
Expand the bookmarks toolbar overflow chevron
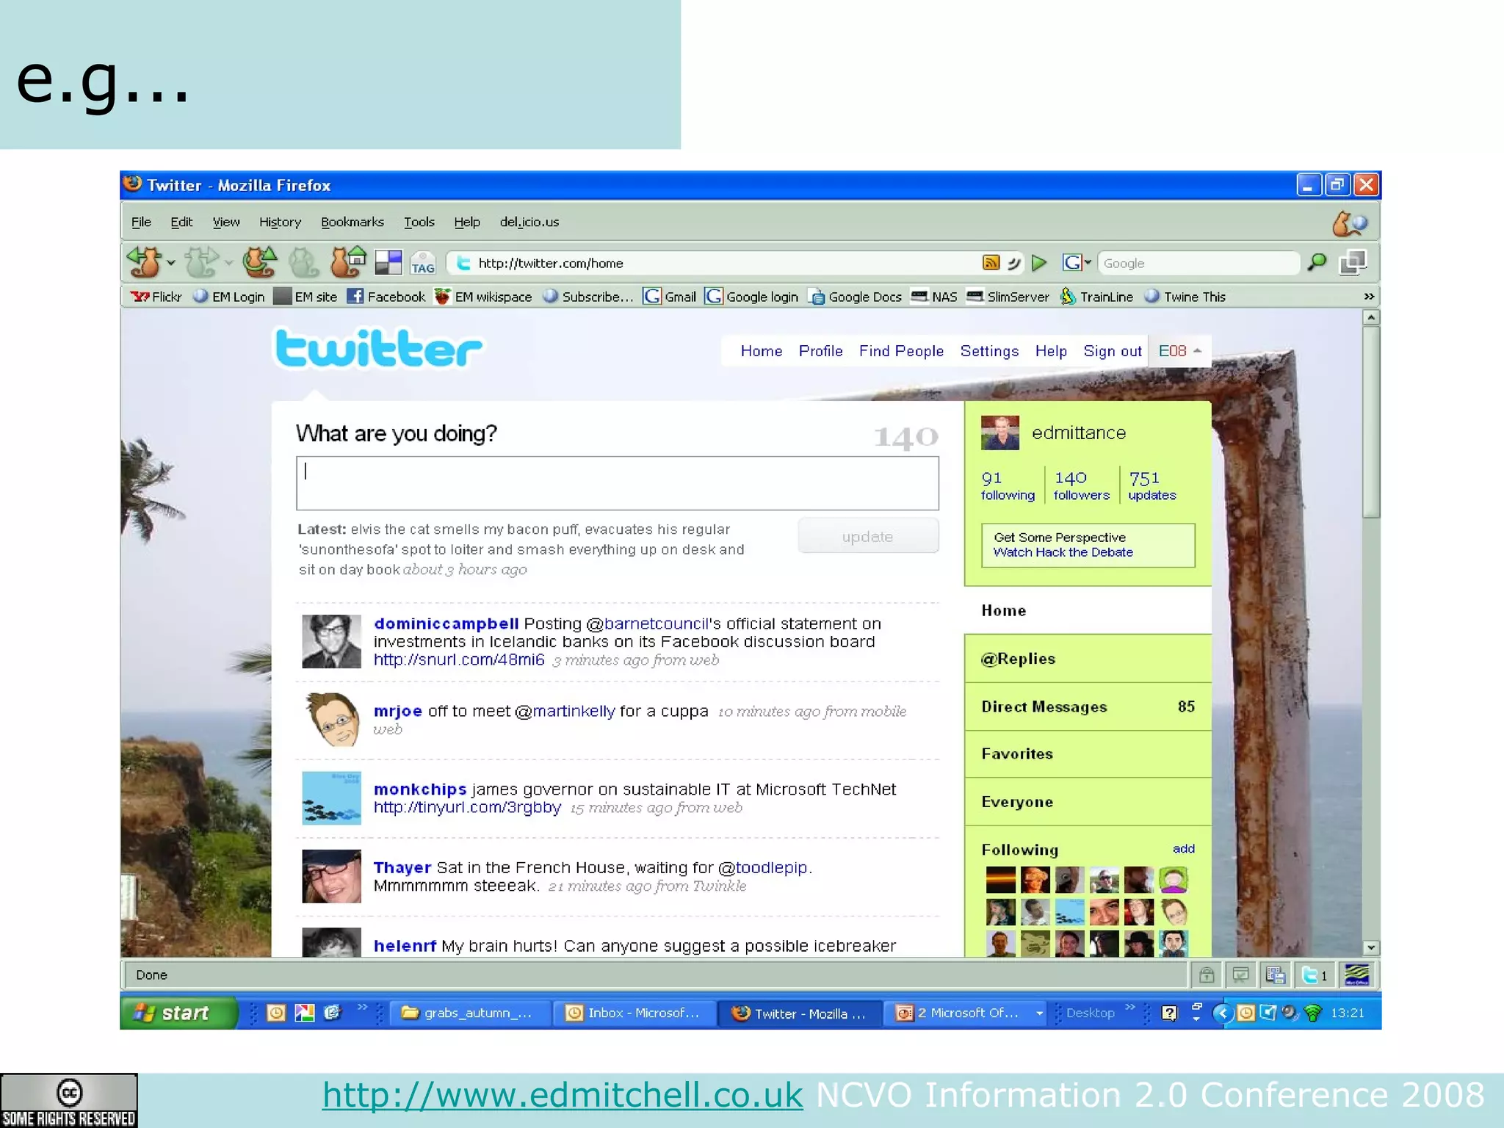point(1368,297)
